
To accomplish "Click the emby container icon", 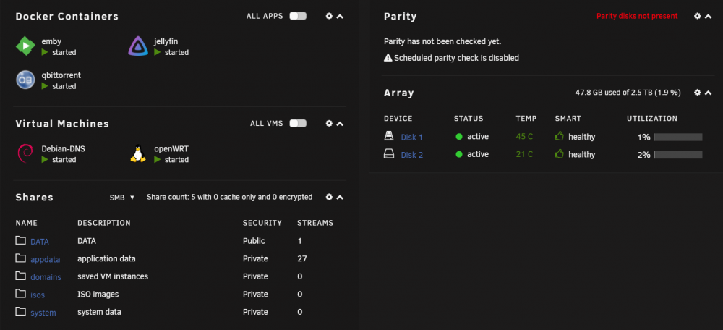I will coord(25,46).
